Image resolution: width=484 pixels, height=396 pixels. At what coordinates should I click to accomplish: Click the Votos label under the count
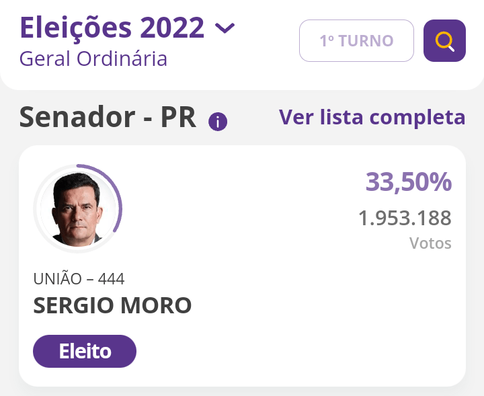430,243
